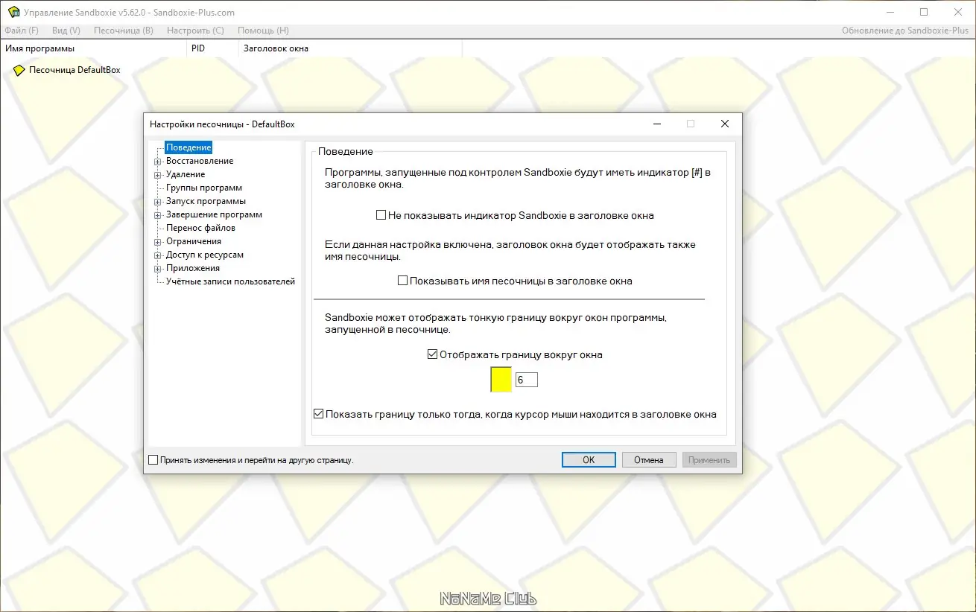
Task: Minimize the sandbox settings dialog
Action: (656, 124)
